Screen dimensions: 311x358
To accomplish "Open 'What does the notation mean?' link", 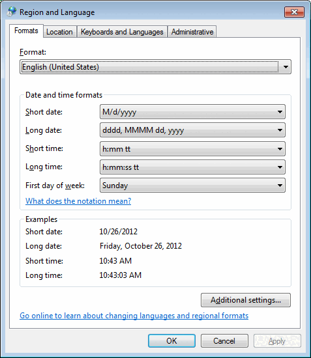I will click(78, 201).
